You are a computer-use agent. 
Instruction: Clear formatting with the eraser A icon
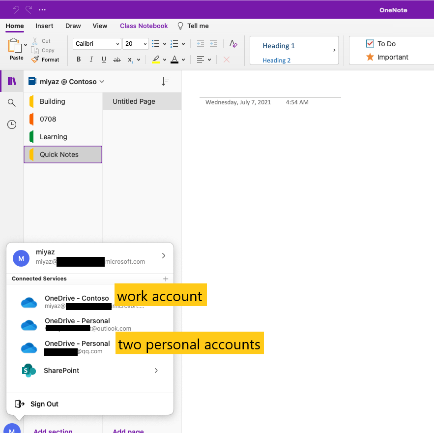pos(233,44)
